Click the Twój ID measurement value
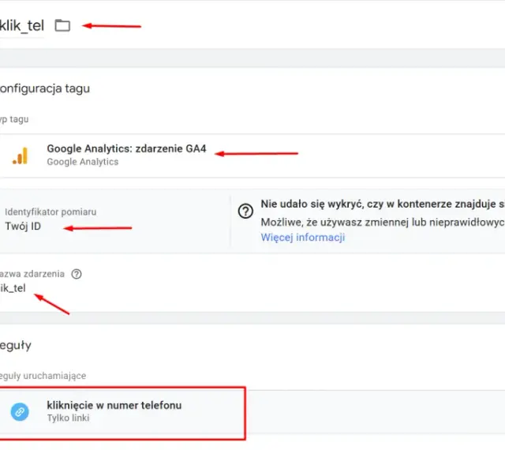 coord(23,227)
